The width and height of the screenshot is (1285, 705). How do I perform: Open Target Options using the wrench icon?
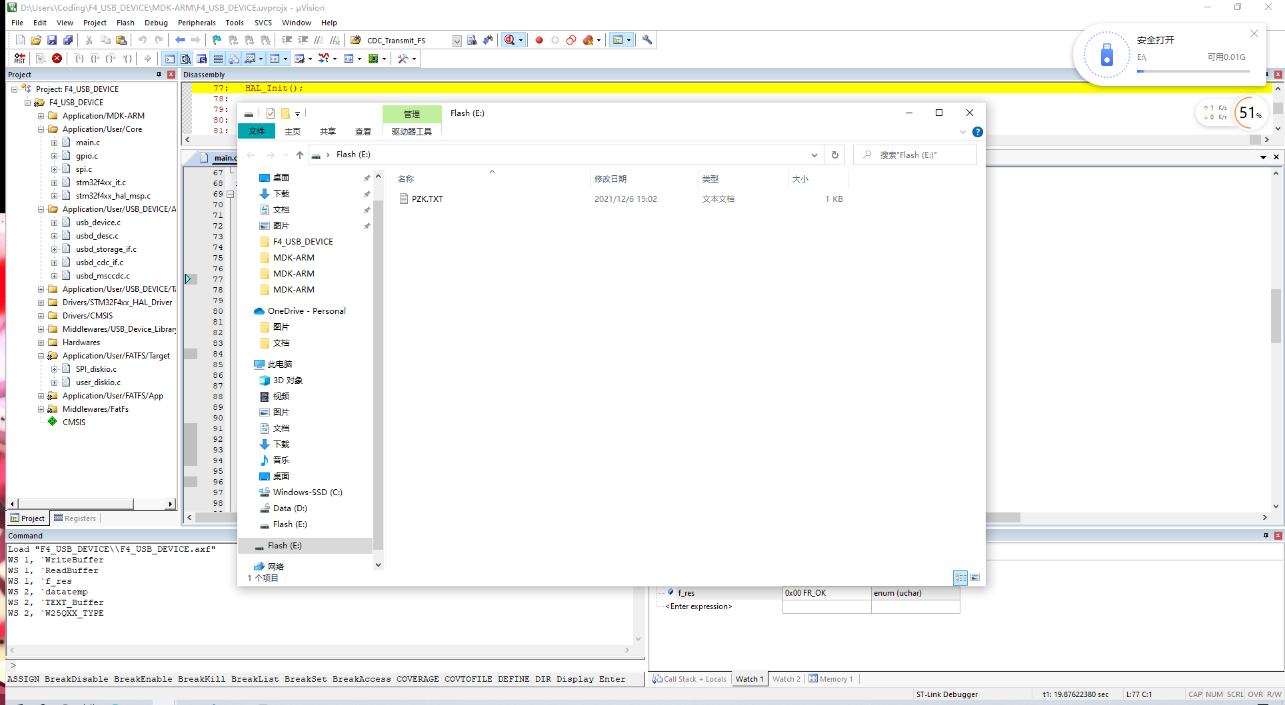pos(647,40)
